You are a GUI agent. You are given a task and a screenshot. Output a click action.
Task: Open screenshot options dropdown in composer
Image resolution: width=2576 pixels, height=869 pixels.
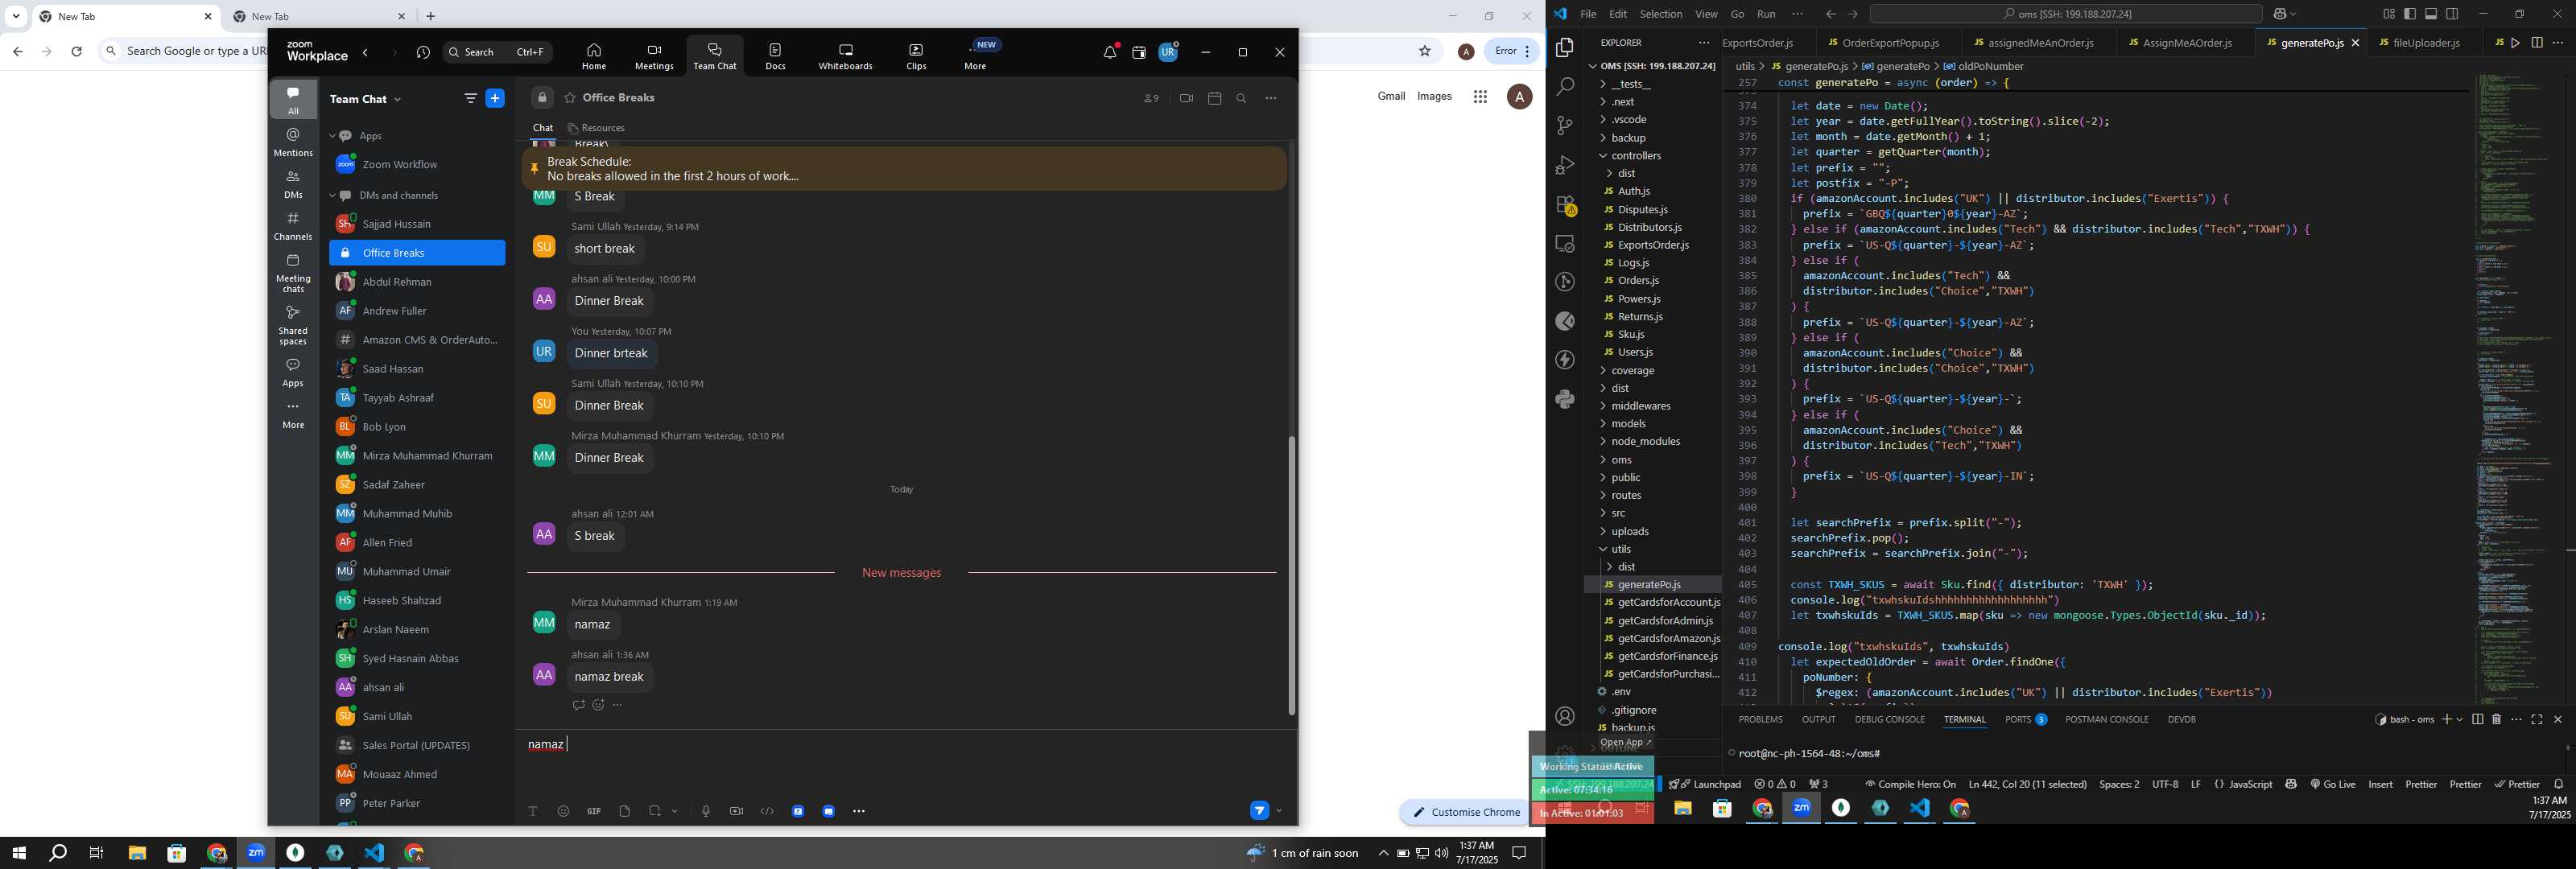(675, 811)
